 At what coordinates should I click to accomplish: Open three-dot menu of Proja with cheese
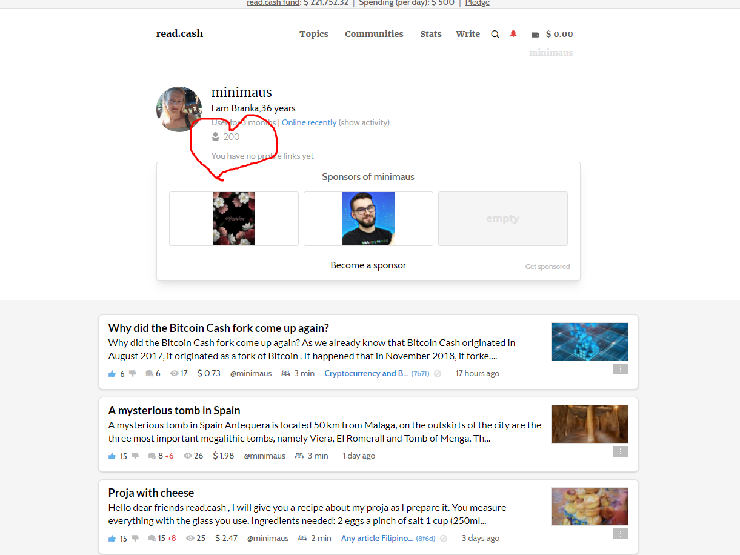621,534
